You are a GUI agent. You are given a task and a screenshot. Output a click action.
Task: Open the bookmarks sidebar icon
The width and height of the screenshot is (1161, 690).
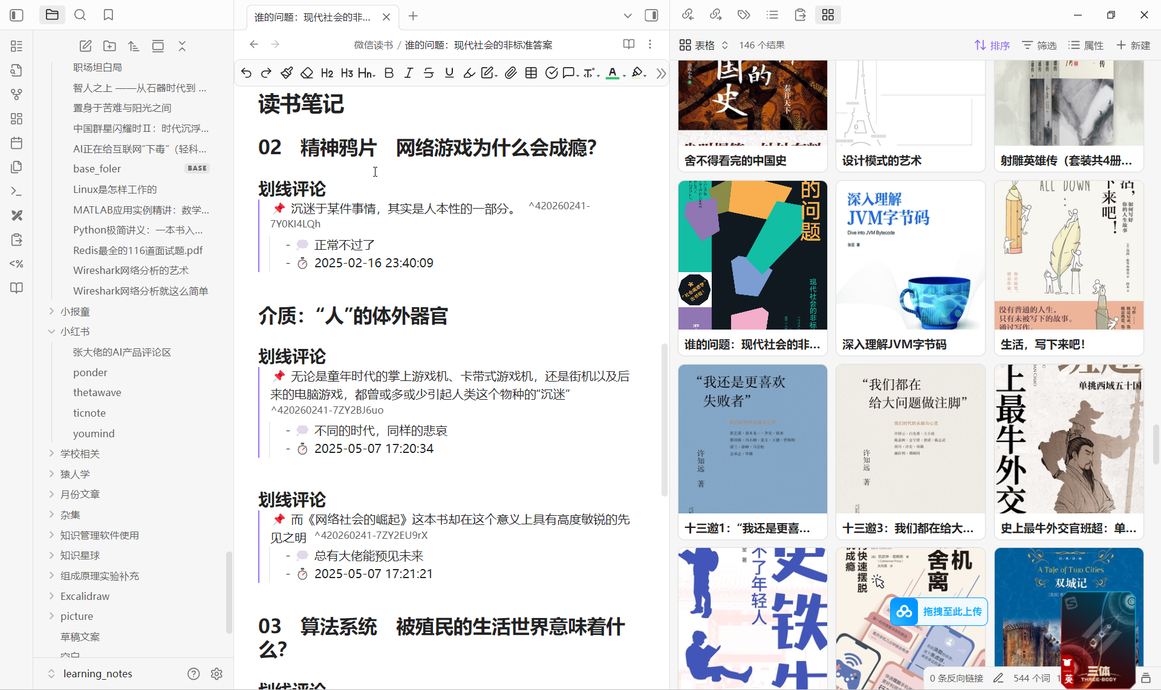pos(108,15)
